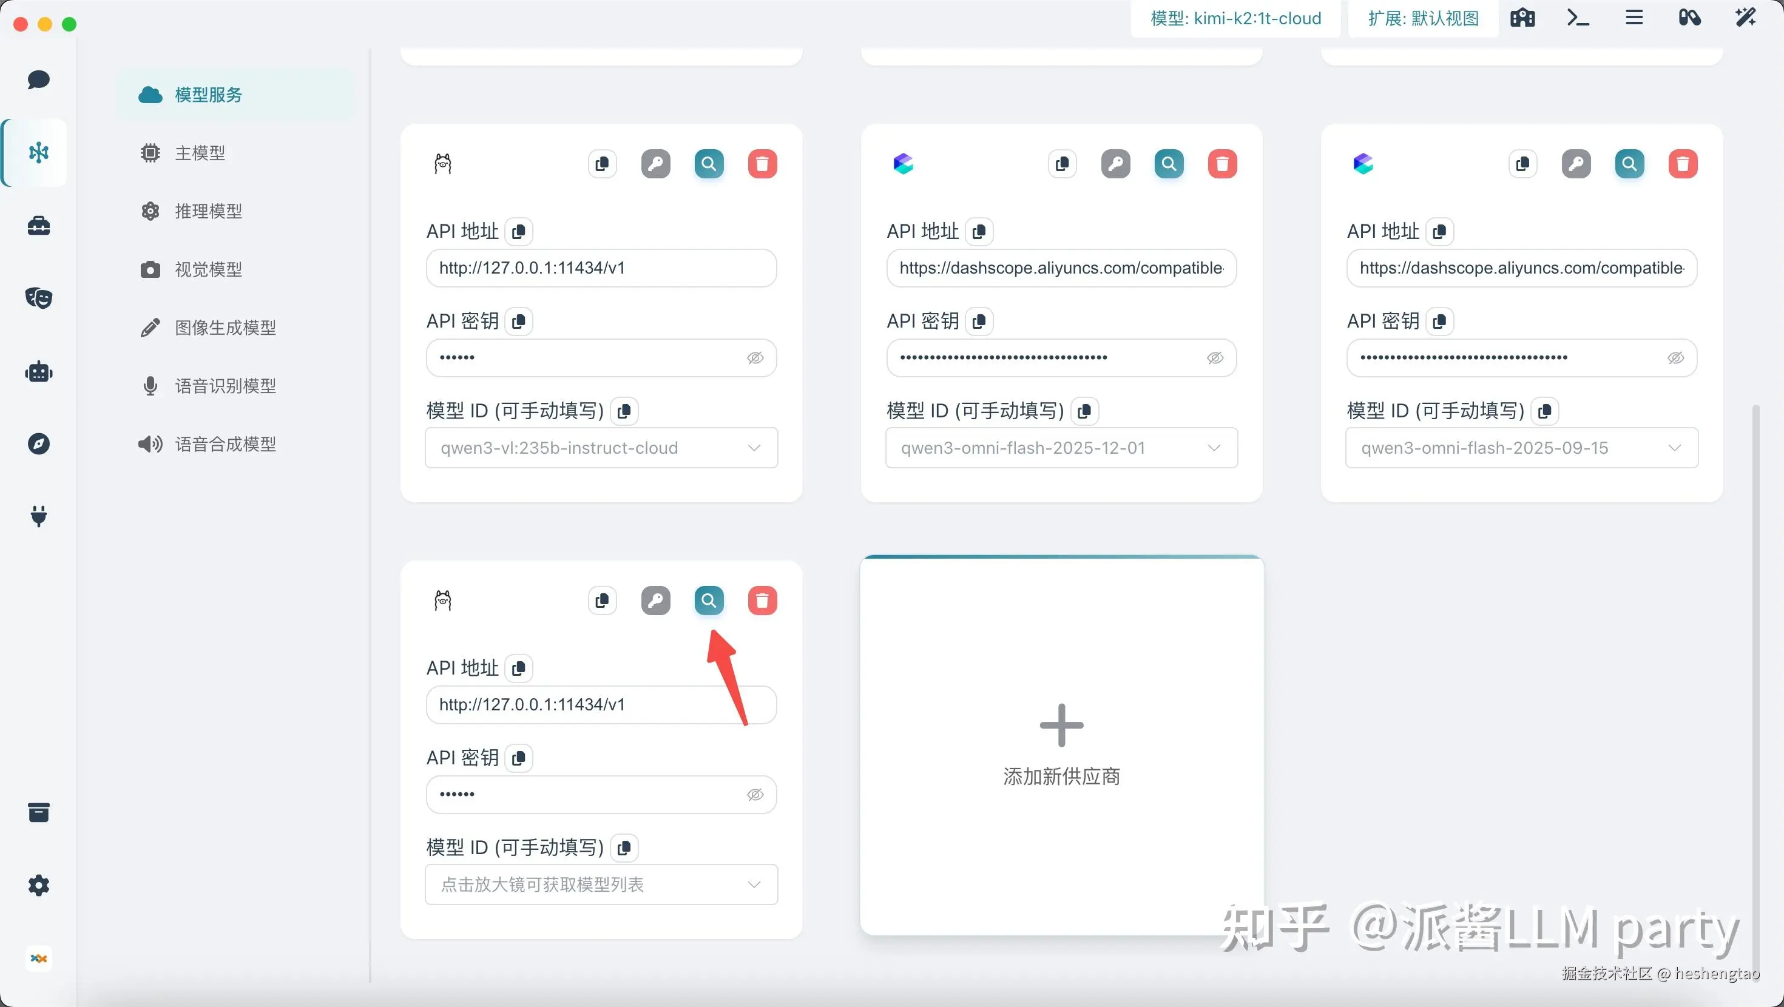
Task: Open the plug icon in the left sidebar
Action: [39, 516]
